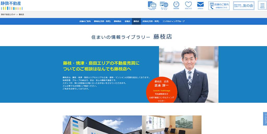
Task: Open the corporate and investor (法人・投資家) icon
Action: [x=152, y=5]
